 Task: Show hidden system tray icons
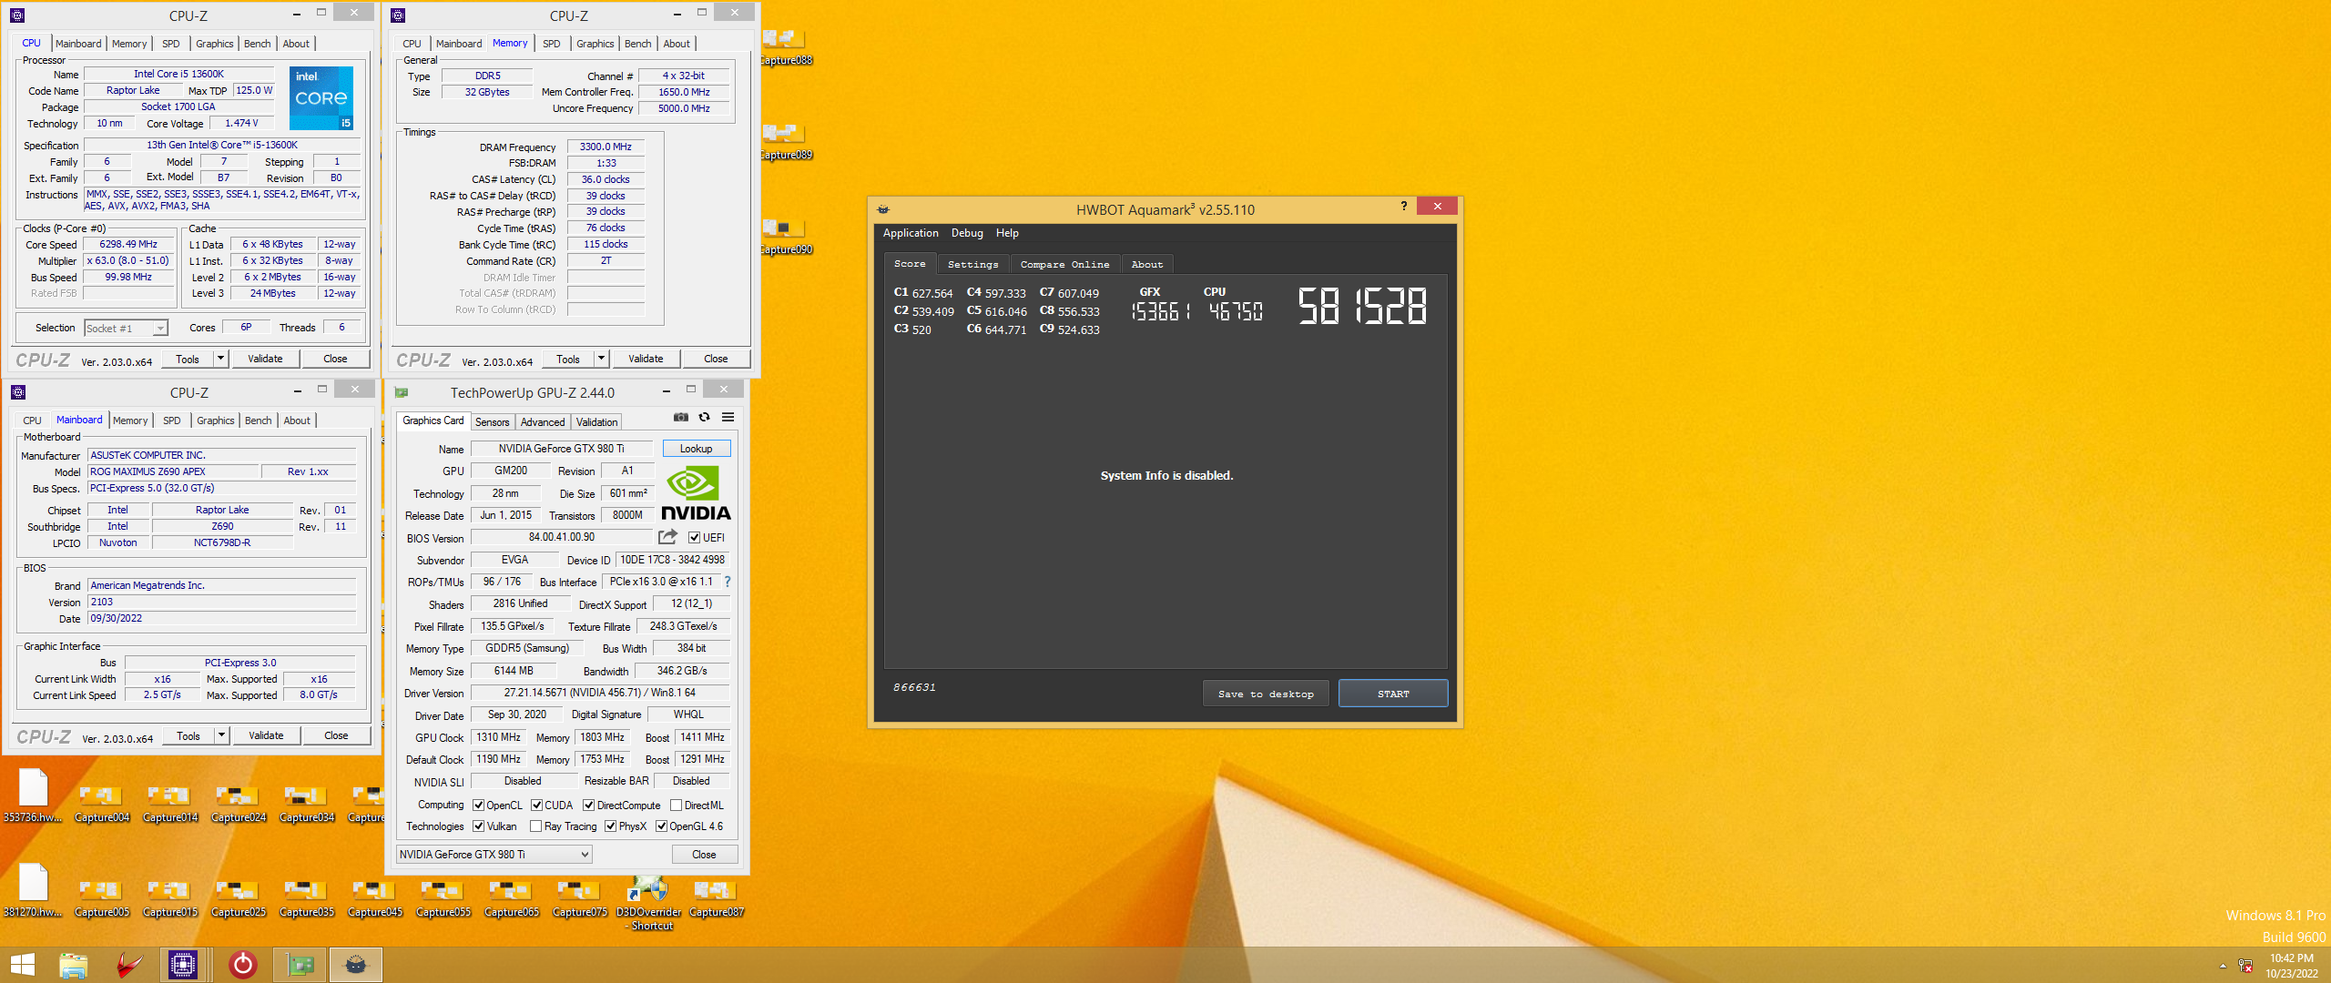pyautogui.click(x=2223, y=966)
